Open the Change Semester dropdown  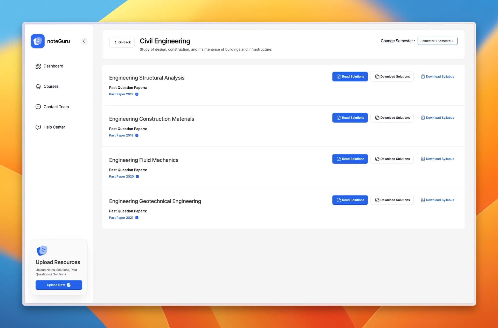(x=437, y=41)
